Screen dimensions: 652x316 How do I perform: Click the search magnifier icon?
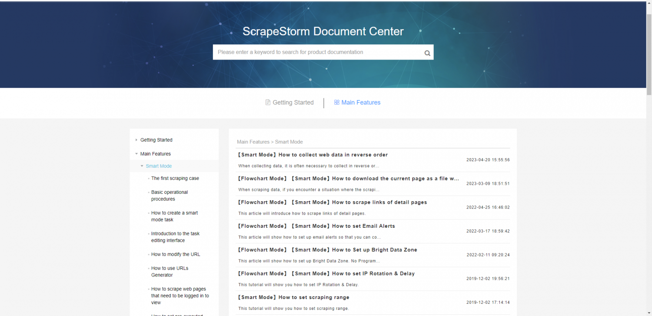pos(427,53)
